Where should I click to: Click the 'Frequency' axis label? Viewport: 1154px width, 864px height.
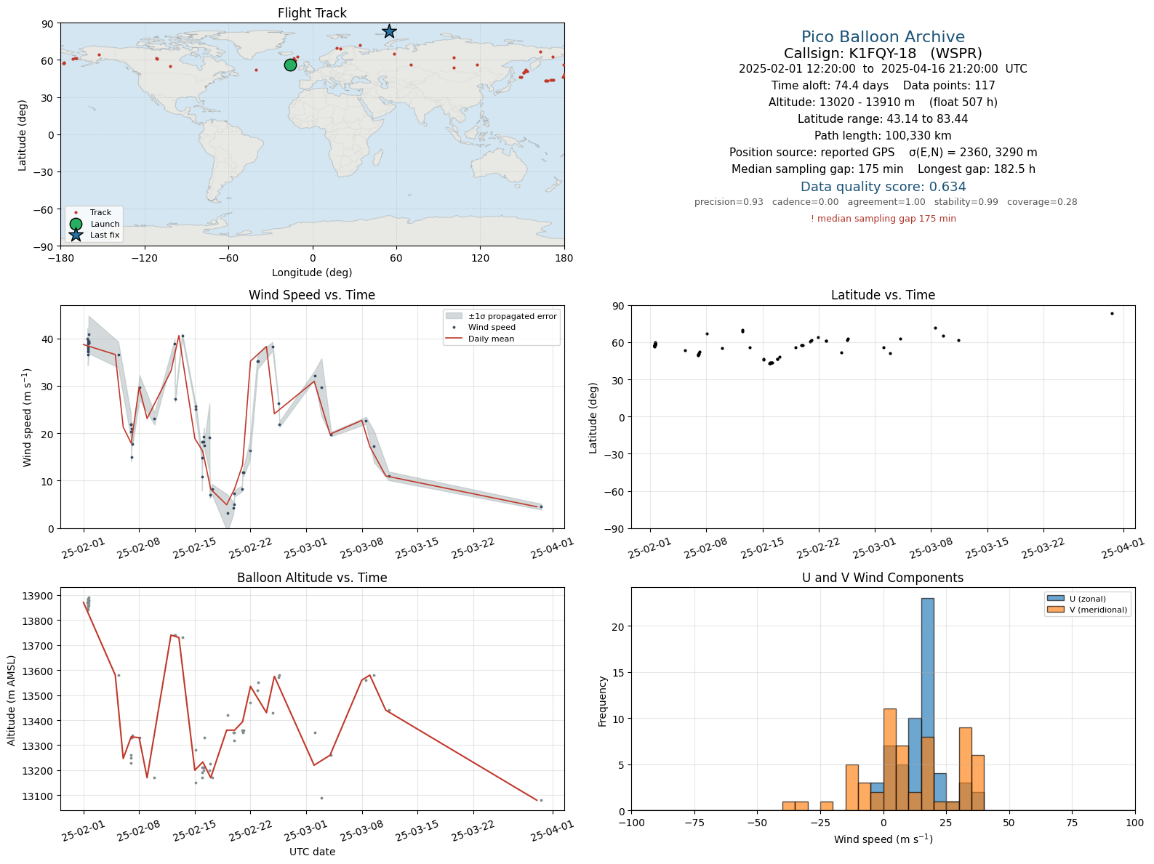coord(602,701)
